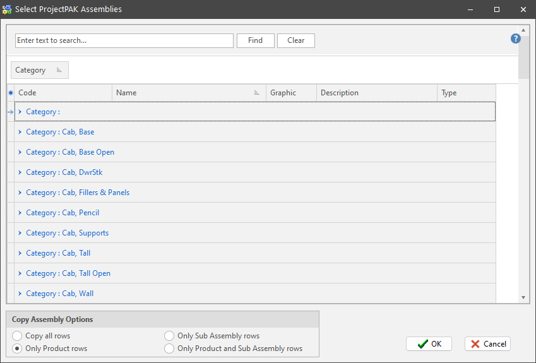Image resolution: width=536 pixels, height=363 pixels.
Task: Click the Code column header
Action: point(63,93)
